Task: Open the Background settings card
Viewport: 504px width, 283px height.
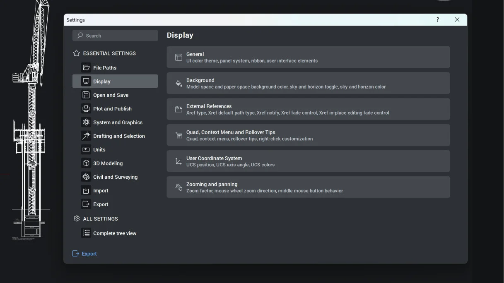Action: (x=308, y=83)
